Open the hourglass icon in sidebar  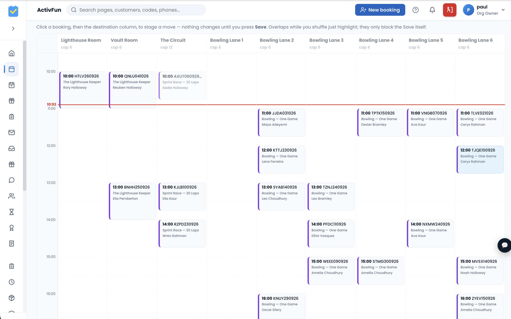click(x=11, y=212)
